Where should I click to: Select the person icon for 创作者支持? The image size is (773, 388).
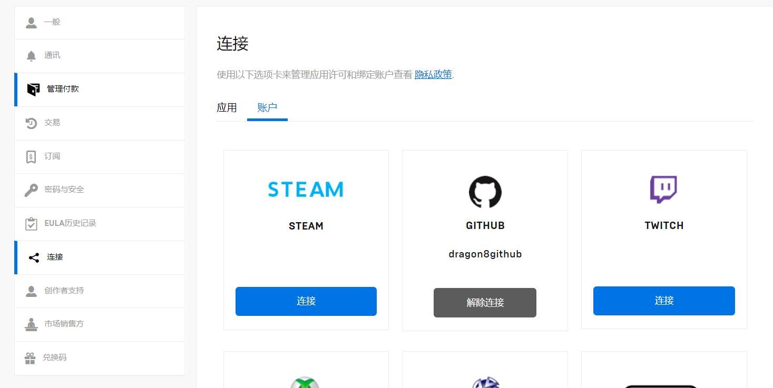coord(31,291)
